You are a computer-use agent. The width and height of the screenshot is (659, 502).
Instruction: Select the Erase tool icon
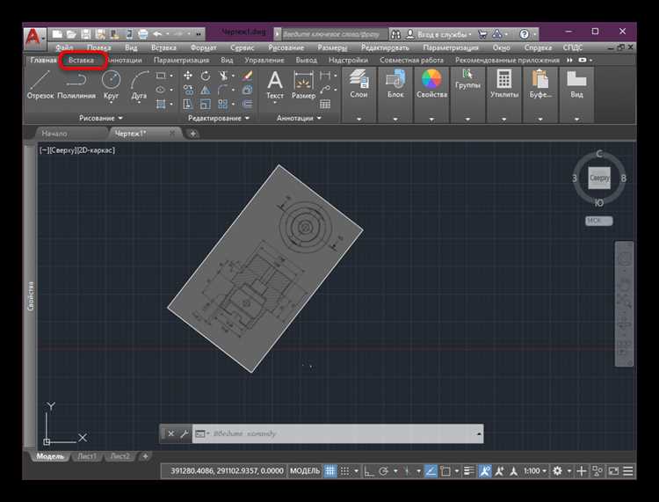click(x=247, y=76)
